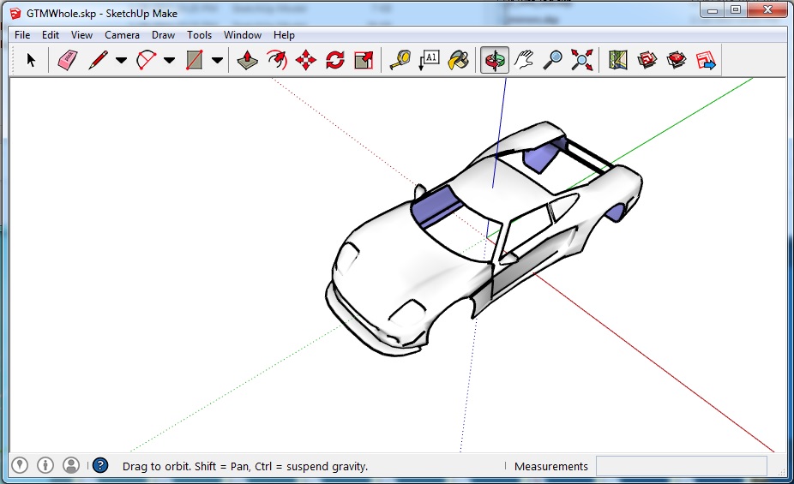Image resolution: width=794 pixels, height=484 pixels.
Task: Select the Pan hand tool
Action: coord(524,60)
